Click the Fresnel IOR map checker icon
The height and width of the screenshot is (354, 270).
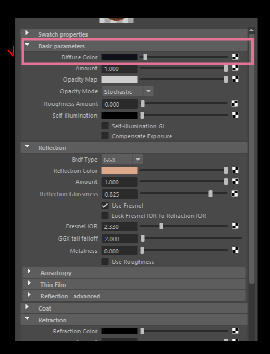235,226
